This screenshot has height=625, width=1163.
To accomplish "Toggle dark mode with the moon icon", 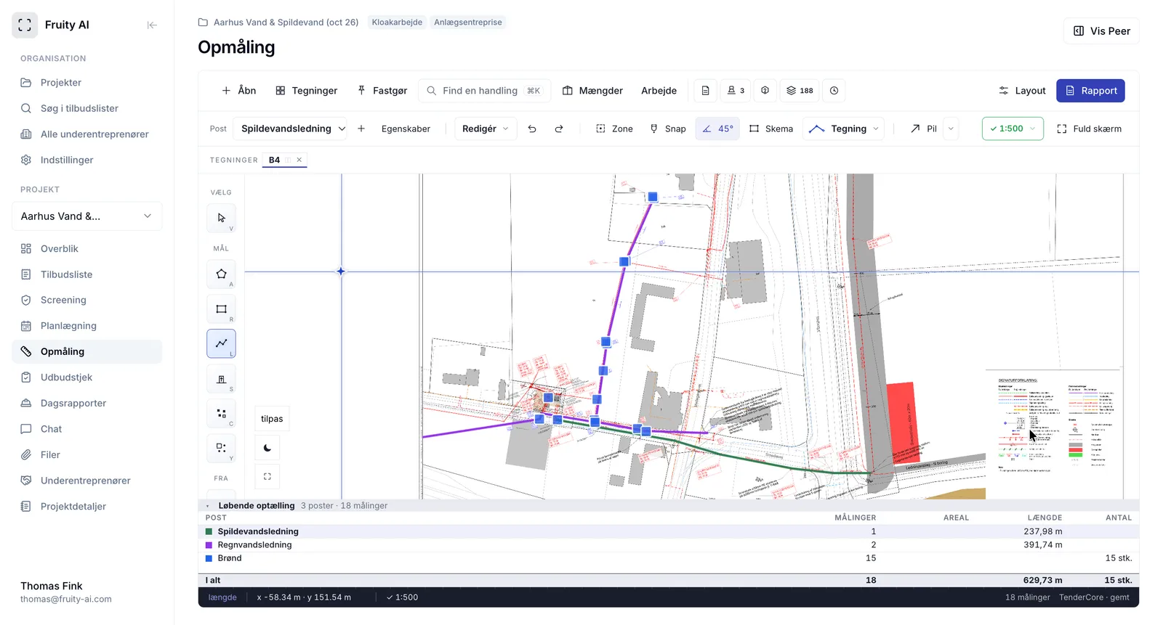I will [267, 448].
